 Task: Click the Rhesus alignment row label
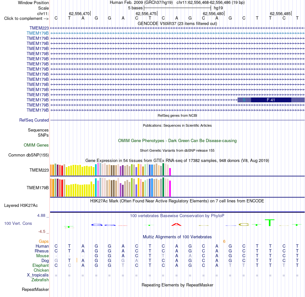pyautogui.click(x=42, y=251)
